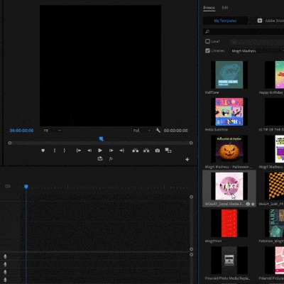This screenshot has width=284, height=284.
Task: Click the Halftone template name
Action: pos(212,92)
